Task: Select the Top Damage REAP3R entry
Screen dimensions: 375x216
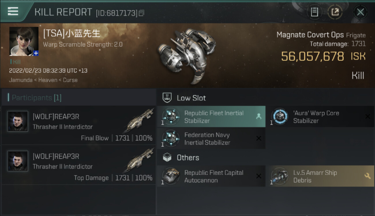Action: pyautogui.click(x=78, y=166)
